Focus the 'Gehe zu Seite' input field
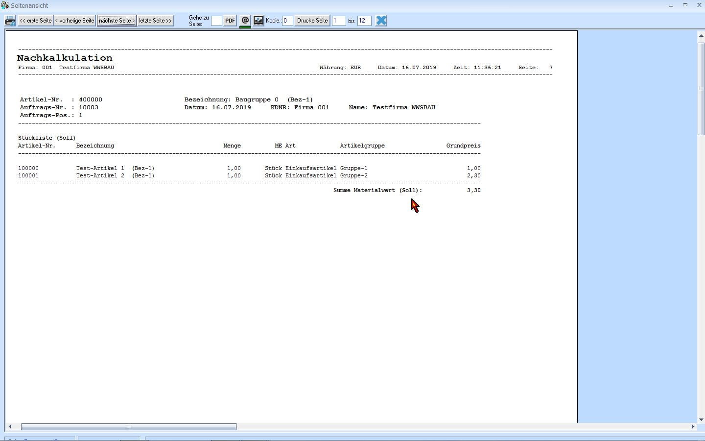Screen dimensions: 705x441 pos(216,21)
